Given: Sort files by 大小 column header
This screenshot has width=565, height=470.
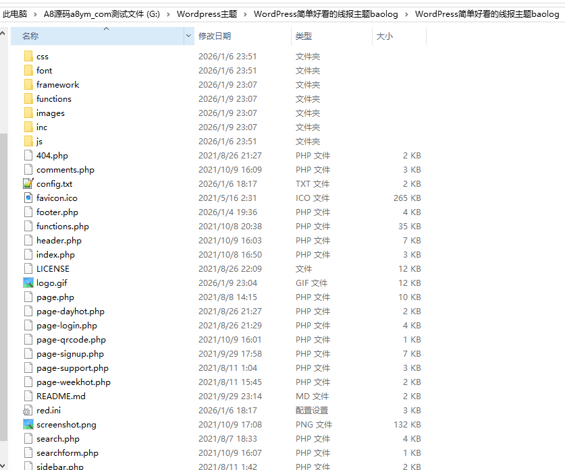Looking at the screenshot, I should (x=384, y=36).
